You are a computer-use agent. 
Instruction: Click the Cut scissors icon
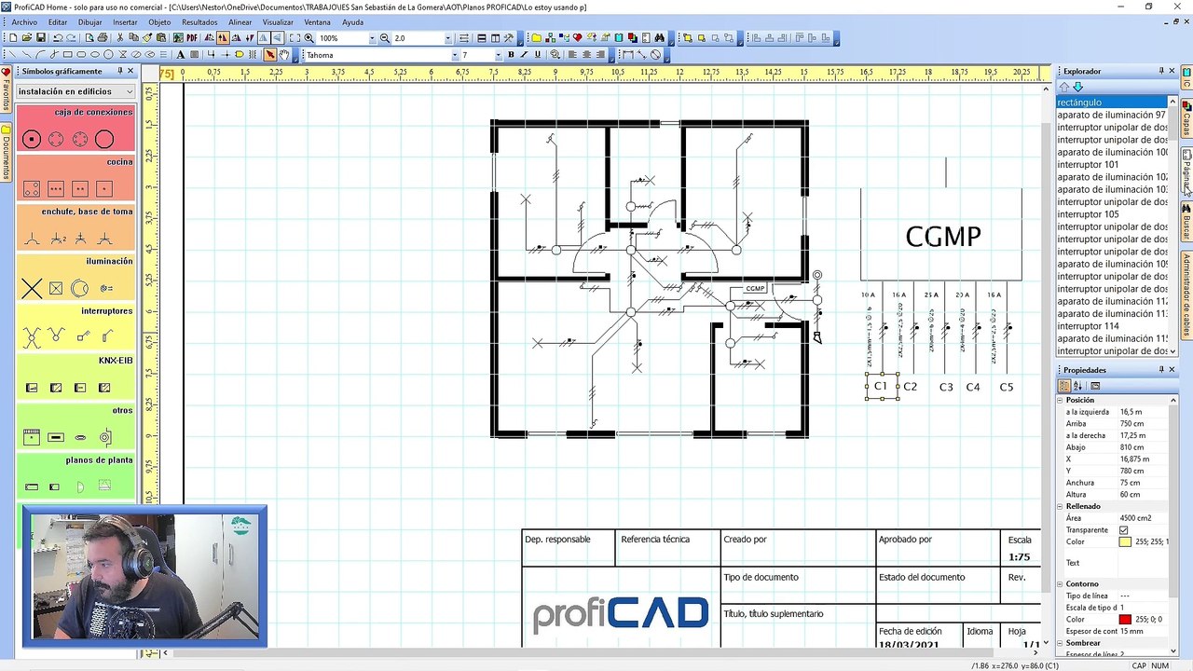(x=119, y=38)
